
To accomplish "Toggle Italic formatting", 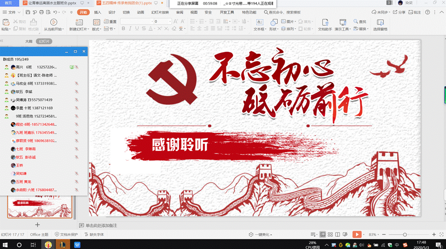I will pyautogui.click(x=130, y=29).
